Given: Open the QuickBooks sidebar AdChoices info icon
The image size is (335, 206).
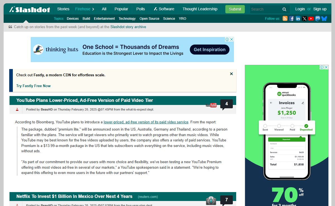Looking at the screenshot, I should click(322, 67).
